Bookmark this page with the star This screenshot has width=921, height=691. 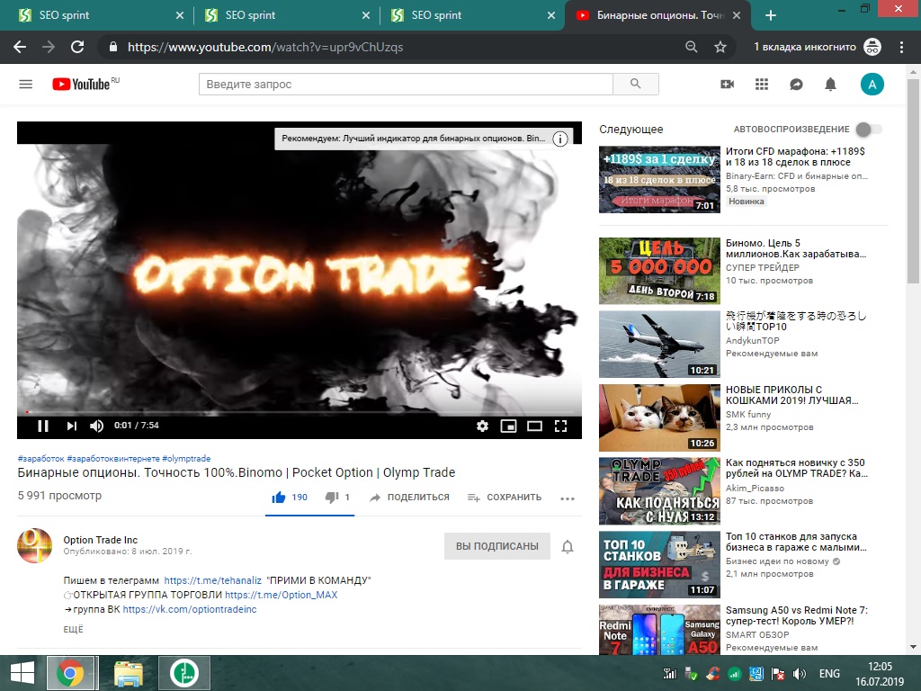pos(720,47)
